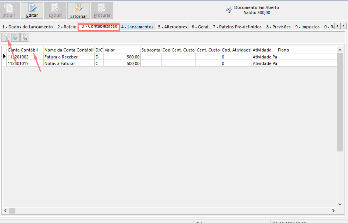Select the 3 - Contabilização tab
This screenshot has width=348, height=223.
tap(99, 26)
